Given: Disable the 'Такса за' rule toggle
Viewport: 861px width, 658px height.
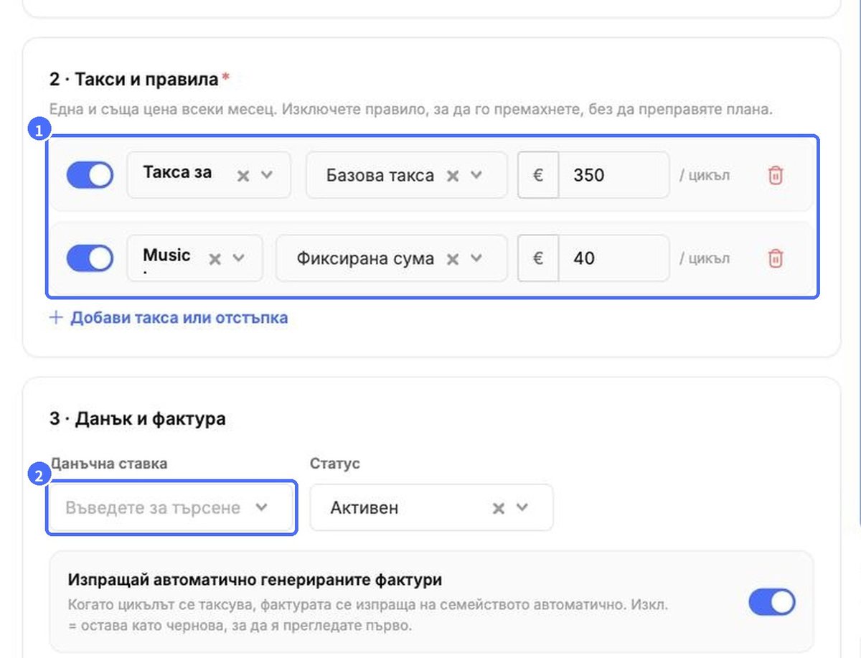Looking at the screenshot, I should coord(90,175).
